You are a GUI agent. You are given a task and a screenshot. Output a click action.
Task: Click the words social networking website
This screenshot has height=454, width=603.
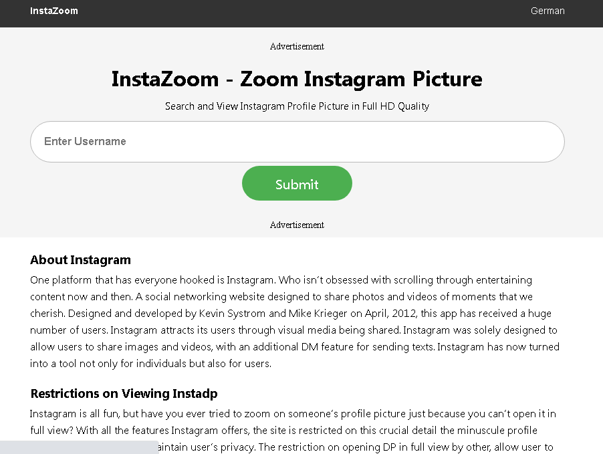coord(205,297)
